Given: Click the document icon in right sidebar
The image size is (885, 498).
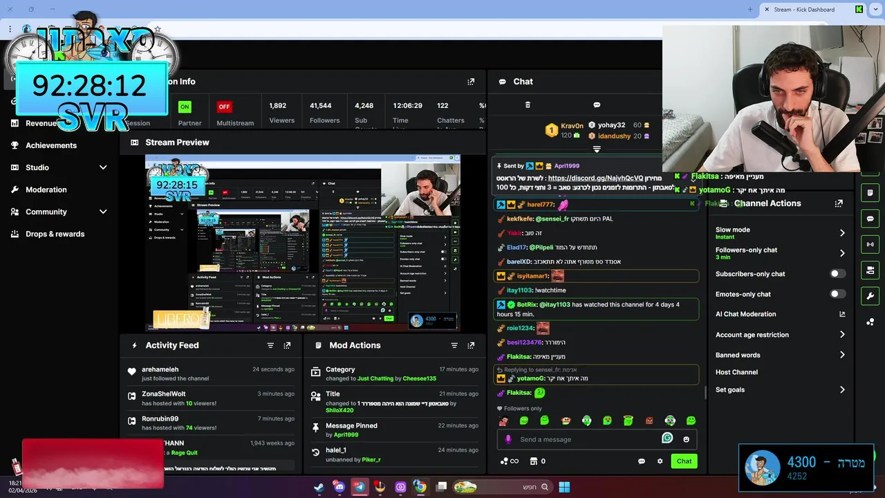Looking at the screenshot, I should tap(870, 192).
